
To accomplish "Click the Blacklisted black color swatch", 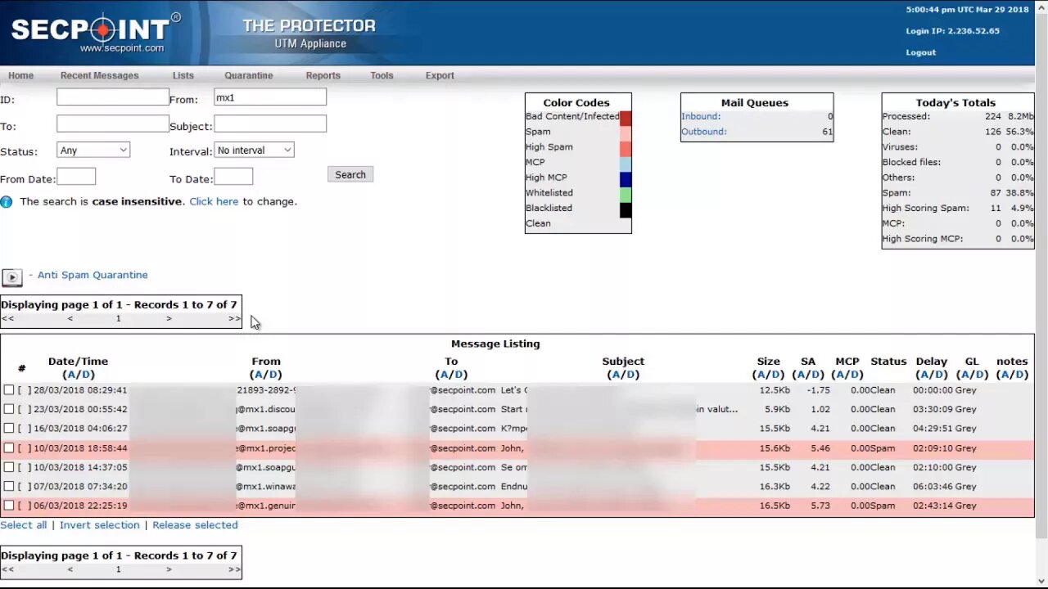I will pyautogui.click(x=626, y=210).
